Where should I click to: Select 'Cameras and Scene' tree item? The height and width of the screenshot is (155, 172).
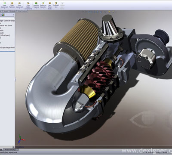tap(6, 25)
